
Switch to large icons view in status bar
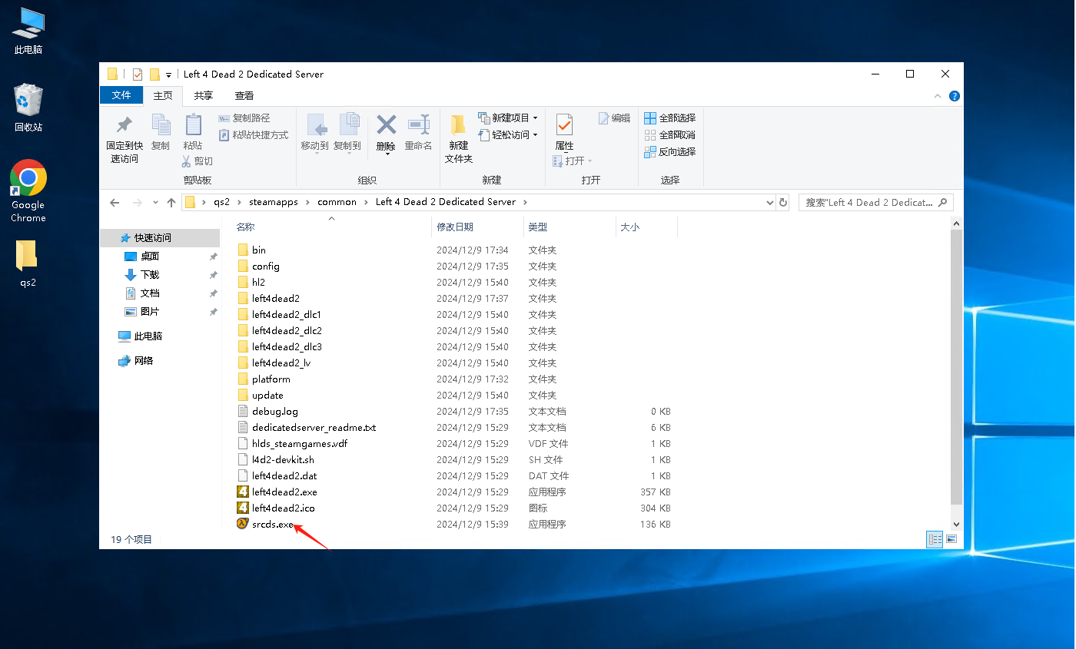[951, 539]
